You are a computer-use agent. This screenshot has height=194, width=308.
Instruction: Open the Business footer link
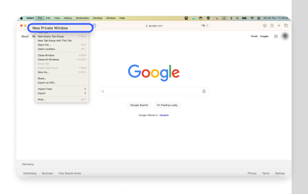point(48,173)
